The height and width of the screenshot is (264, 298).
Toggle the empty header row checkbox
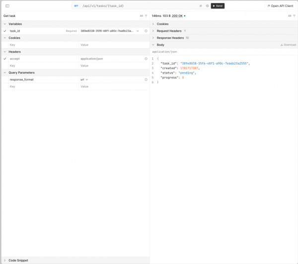pos(5,66)
